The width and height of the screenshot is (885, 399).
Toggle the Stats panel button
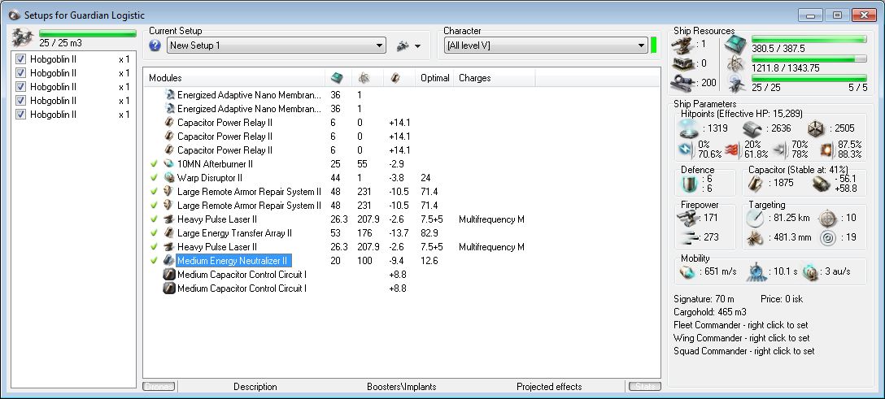coord(644,387)
